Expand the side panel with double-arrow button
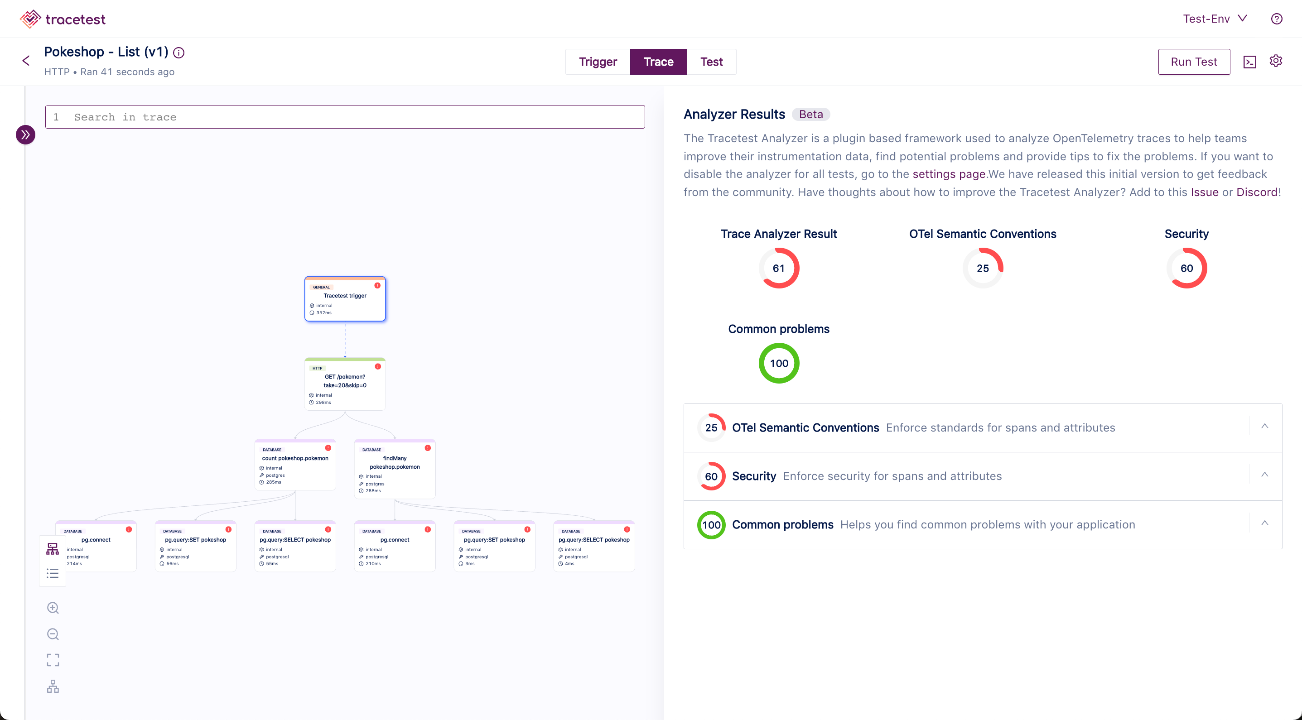 [26, 135]
